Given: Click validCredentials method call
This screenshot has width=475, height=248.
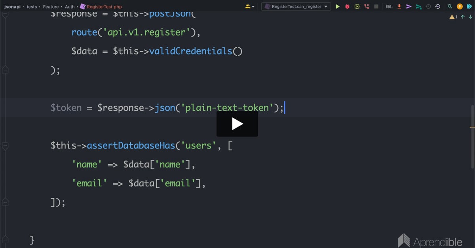Looking at the screenshot, I should 190,51.
